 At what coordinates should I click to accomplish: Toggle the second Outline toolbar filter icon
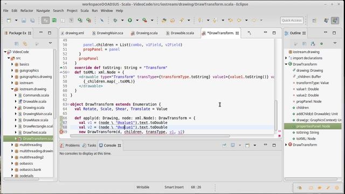click(x=304, y=44)
